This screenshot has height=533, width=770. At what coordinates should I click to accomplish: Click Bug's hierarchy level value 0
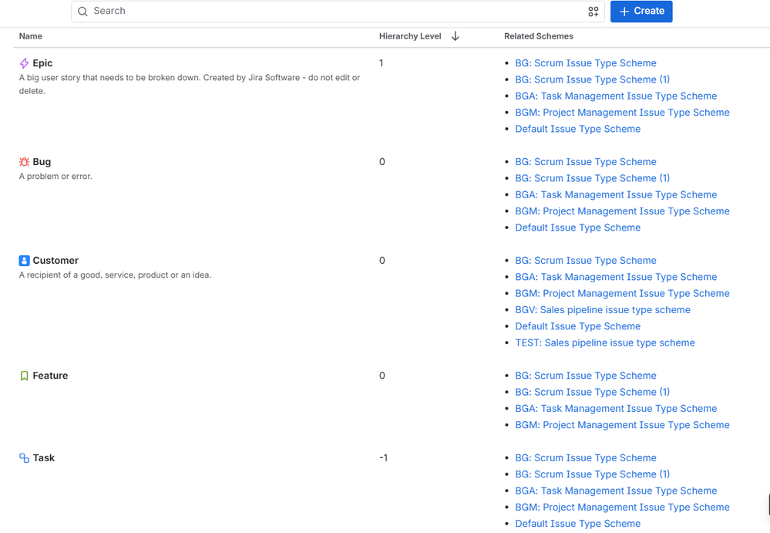click(382, 162)
